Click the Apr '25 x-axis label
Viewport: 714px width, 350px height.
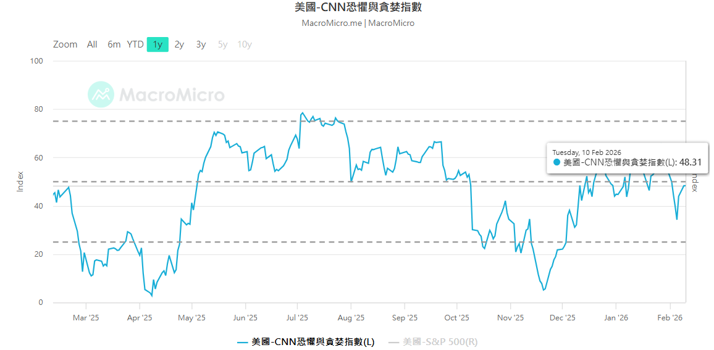pyautogui.click(x=140, y=318)
